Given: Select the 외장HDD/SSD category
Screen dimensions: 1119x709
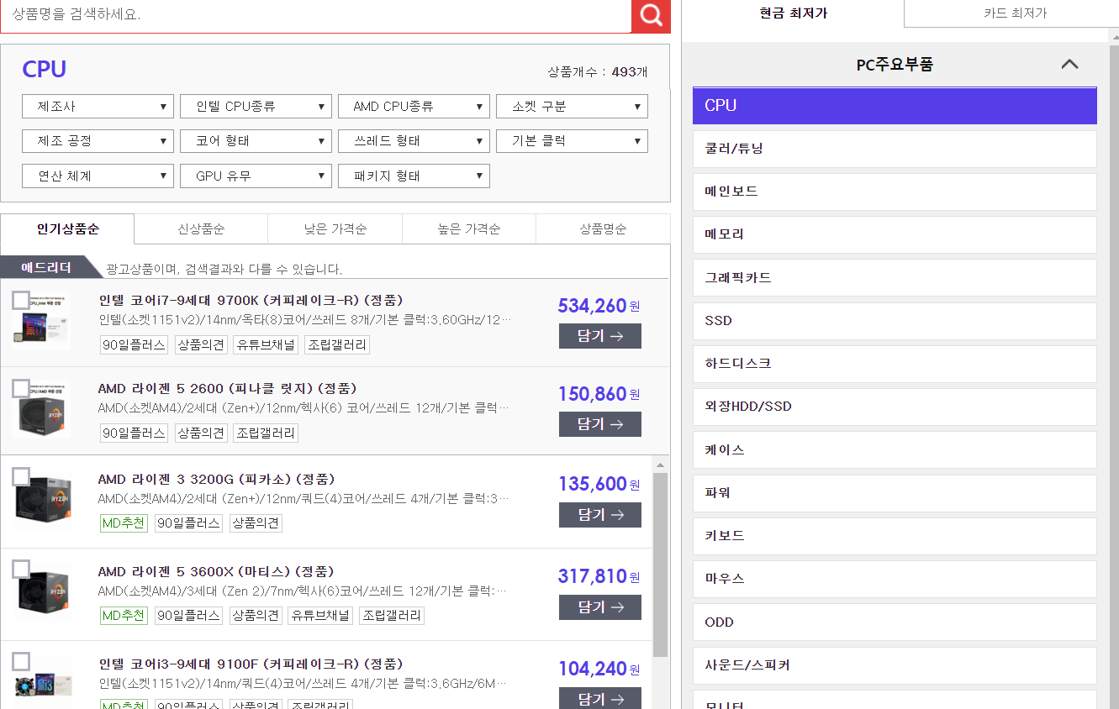Looking at the screenshot, I should pos(895,407).
